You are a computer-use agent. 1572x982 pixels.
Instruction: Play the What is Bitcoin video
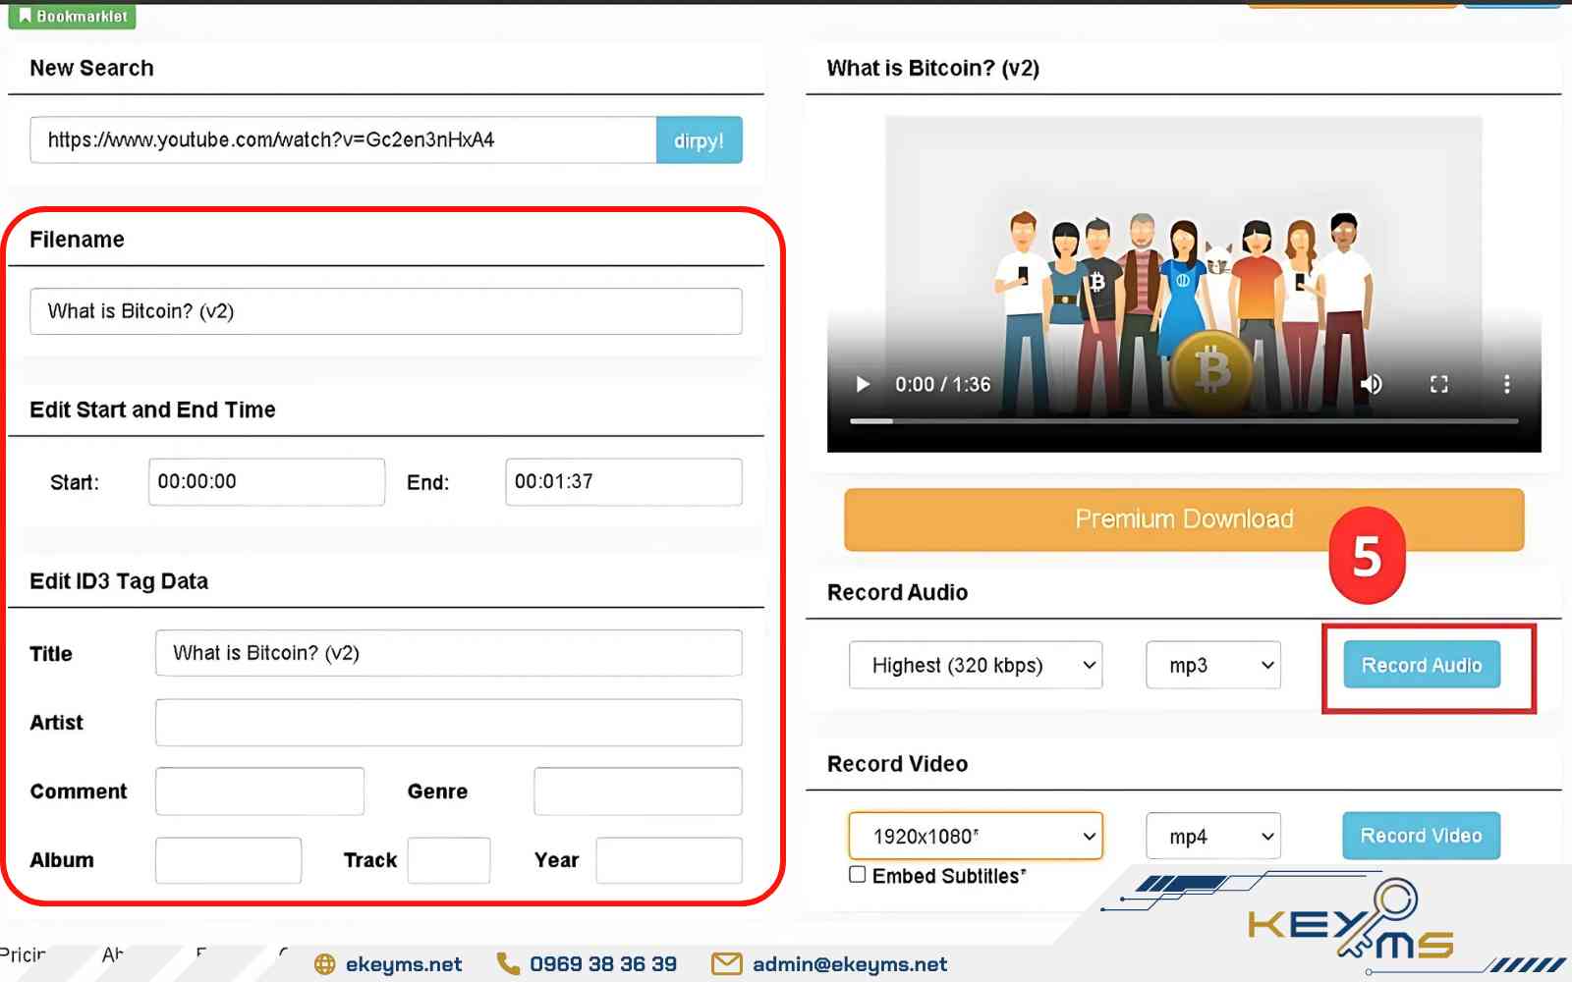click(863, 384)
